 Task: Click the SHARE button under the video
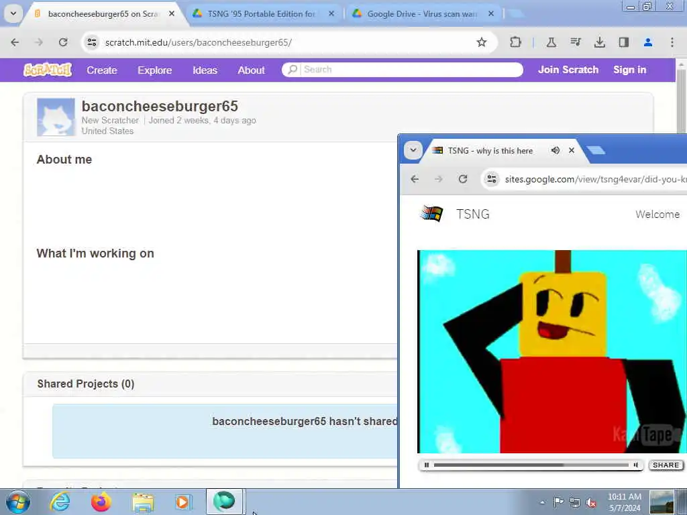pyautogui.click(x=666, y=465)
